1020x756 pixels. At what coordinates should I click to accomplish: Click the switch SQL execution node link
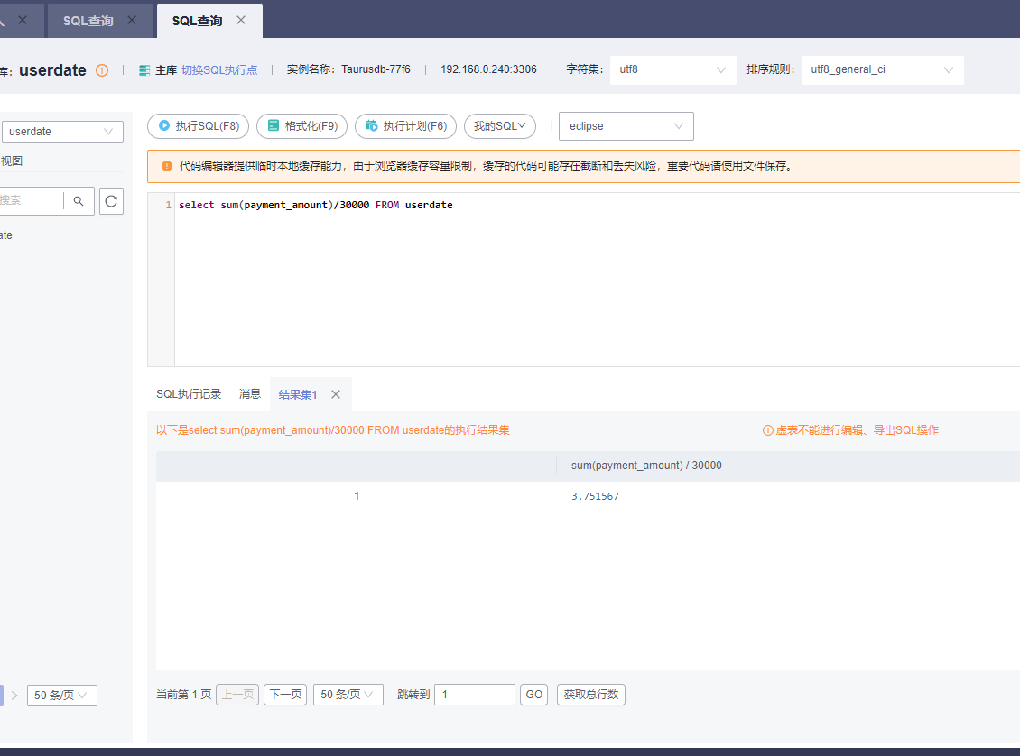[x=219, y=70]
